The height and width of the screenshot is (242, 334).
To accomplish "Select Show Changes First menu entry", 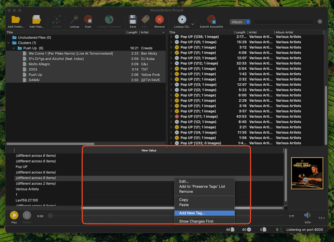I will [196, 221].
